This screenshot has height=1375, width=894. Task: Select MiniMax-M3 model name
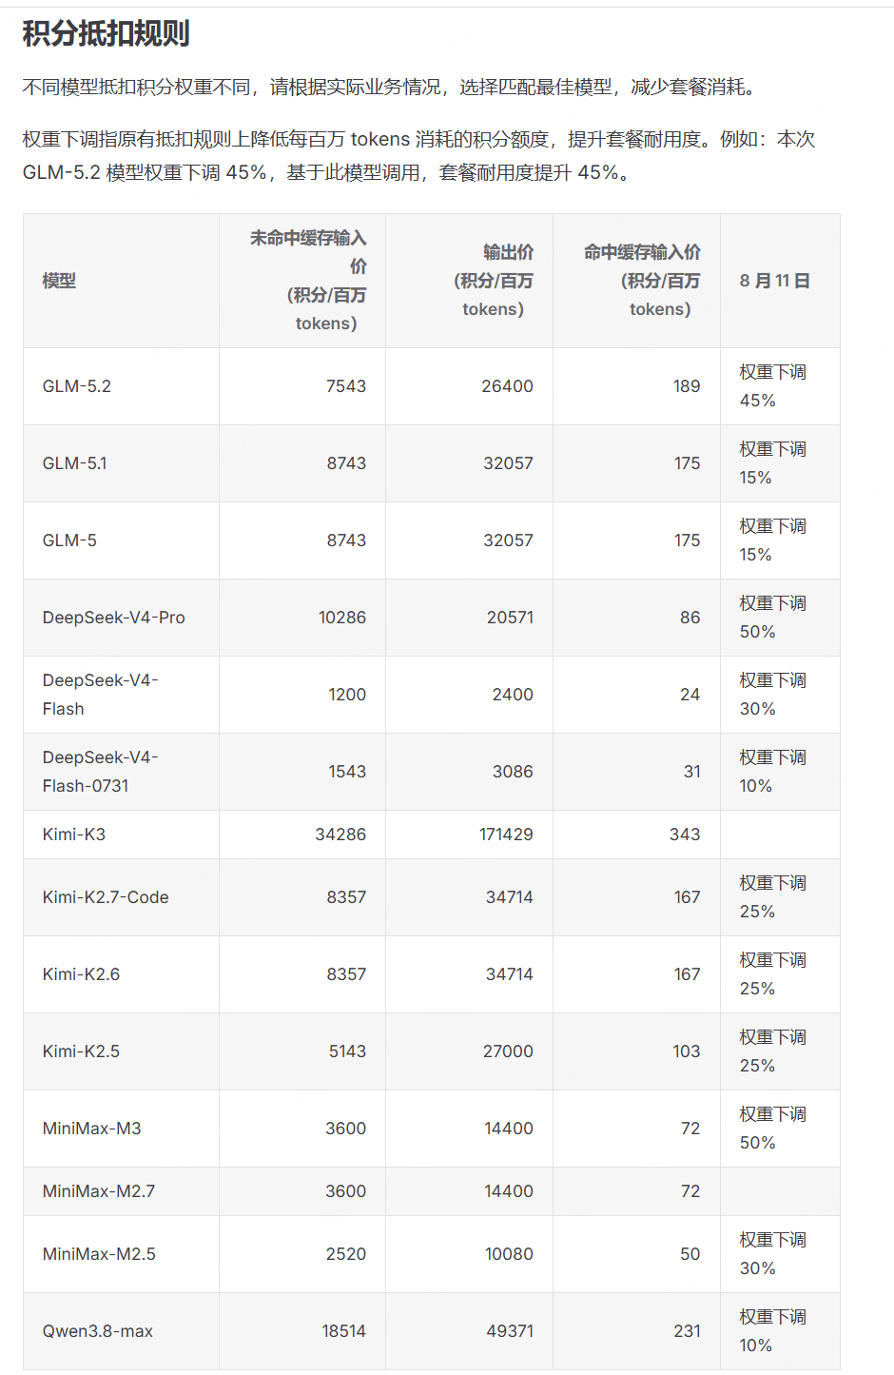(x=92, y=1129)
